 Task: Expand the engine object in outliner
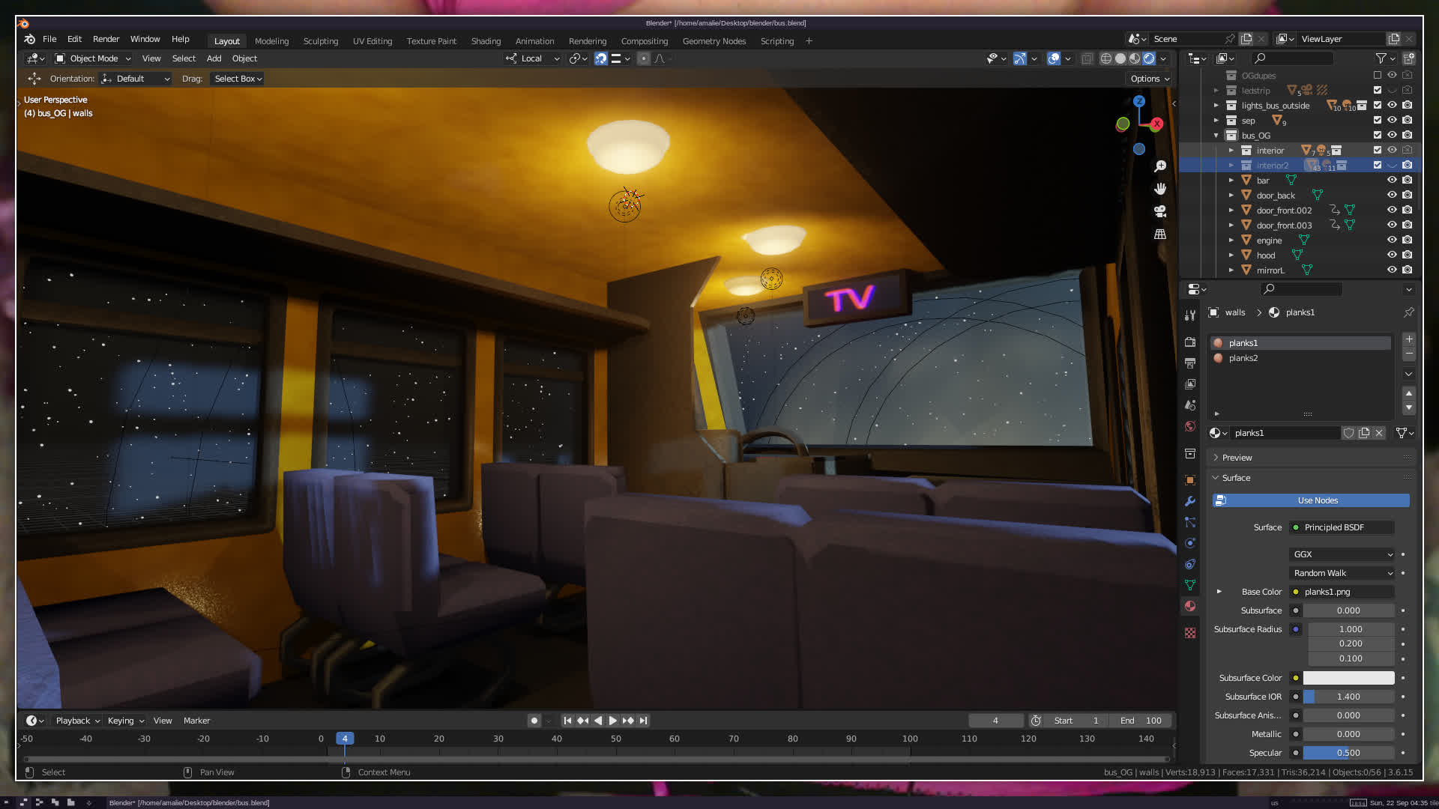(1231, 240)
